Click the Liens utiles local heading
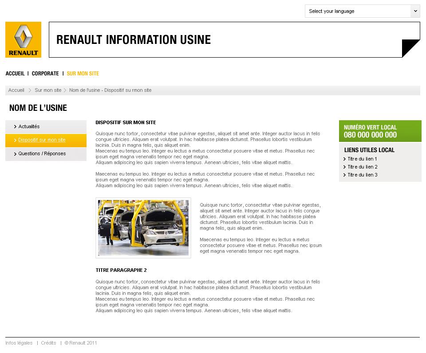Image resolution: width=426 pixels, height=353 pixels. click(369, 150)
